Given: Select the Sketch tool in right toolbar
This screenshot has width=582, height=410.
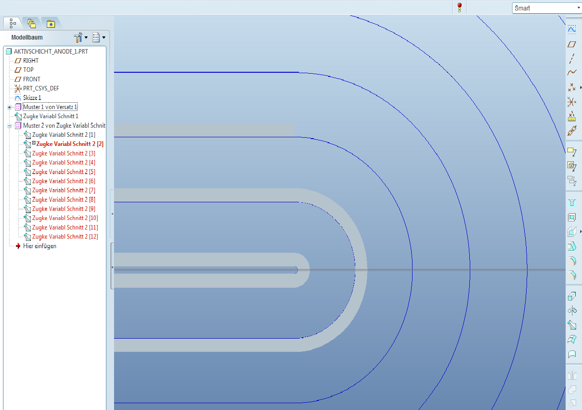Looking at the screenshot, I should (x=572, y=29).
